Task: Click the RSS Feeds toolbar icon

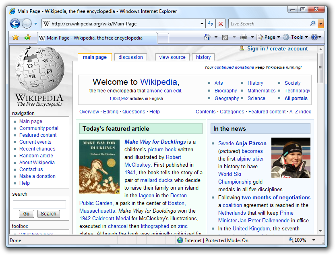Action: click(225, 38)
